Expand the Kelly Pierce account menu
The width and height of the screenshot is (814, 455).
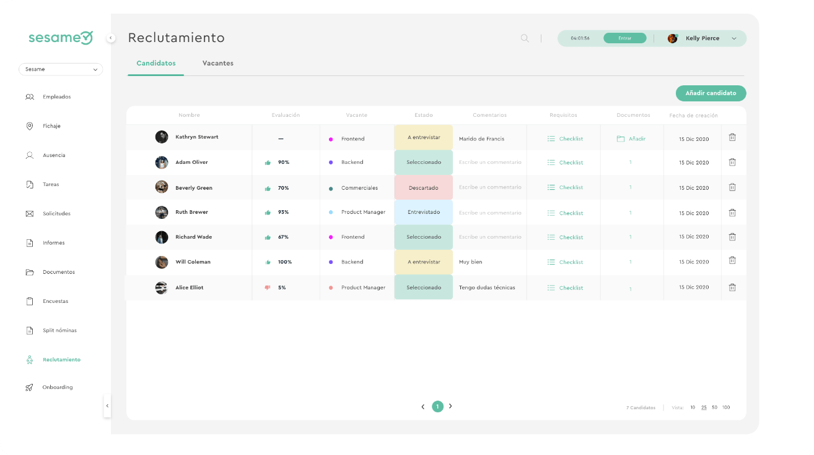[x=735, y=38]
